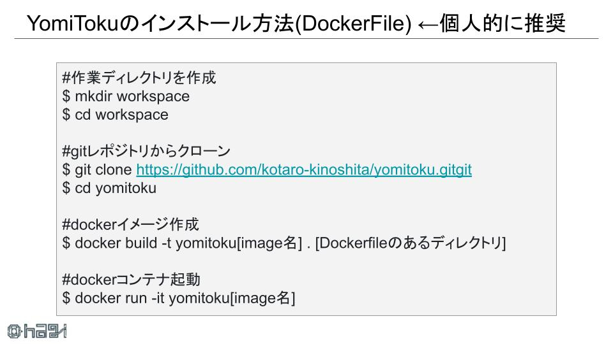This screenshot has width=613, height=344.
Task: Open the github.com yomitoku repository link
Action: (x=304, y=169)
